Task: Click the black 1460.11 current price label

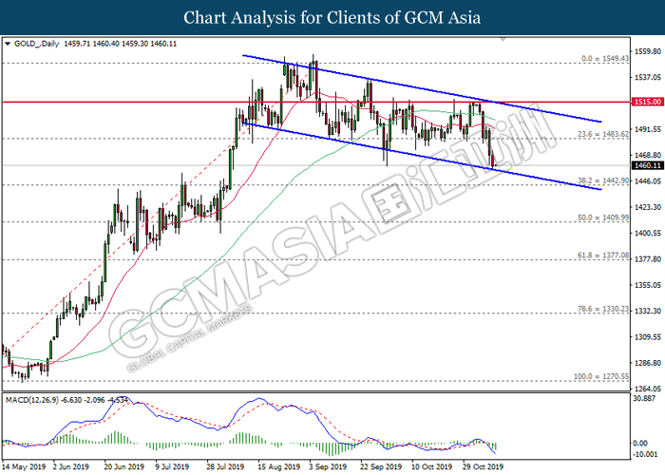Action: point(647,165)
